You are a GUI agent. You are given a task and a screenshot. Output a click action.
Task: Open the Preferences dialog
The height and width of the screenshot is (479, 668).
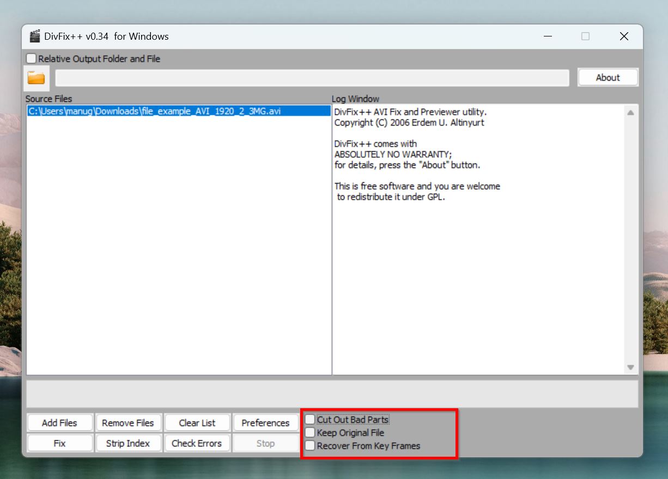(265, 422)
